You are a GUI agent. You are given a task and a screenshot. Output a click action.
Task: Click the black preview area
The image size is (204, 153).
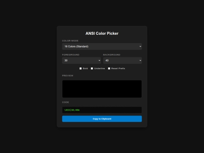point(102,89)
